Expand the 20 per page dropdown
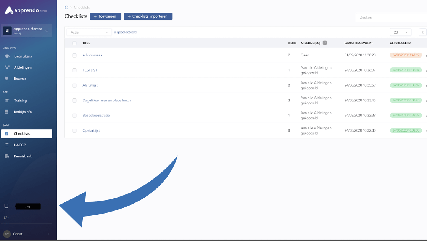This screenshot has height=241, width=427. tap(400, 32)
